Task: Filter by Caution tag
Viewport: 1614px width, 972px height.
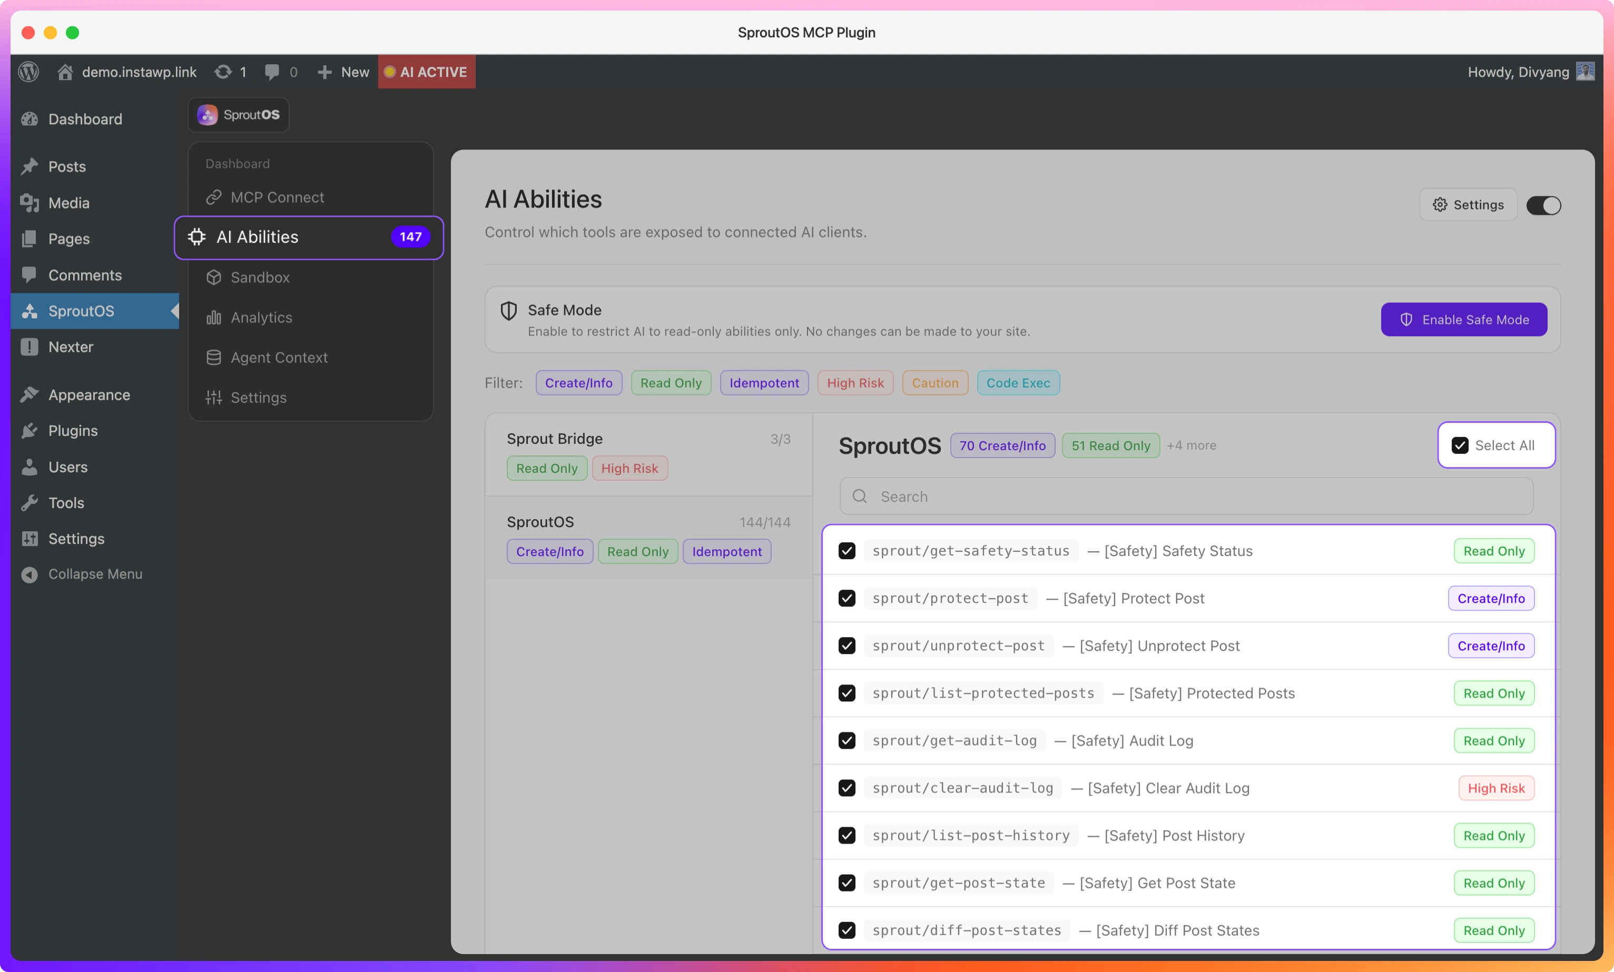Action: tap(936, 383)
